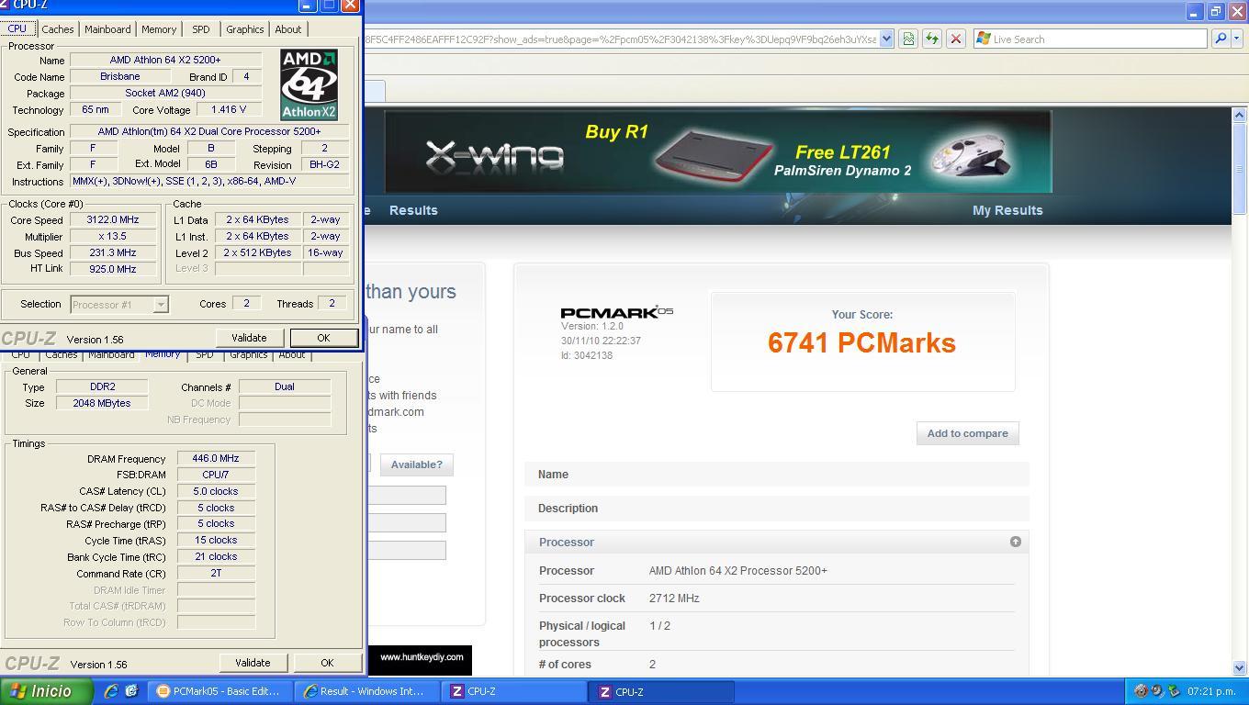Click Validate in the lower CPU-Z window
The image size is (1249, 705).
tap(253, 663)
